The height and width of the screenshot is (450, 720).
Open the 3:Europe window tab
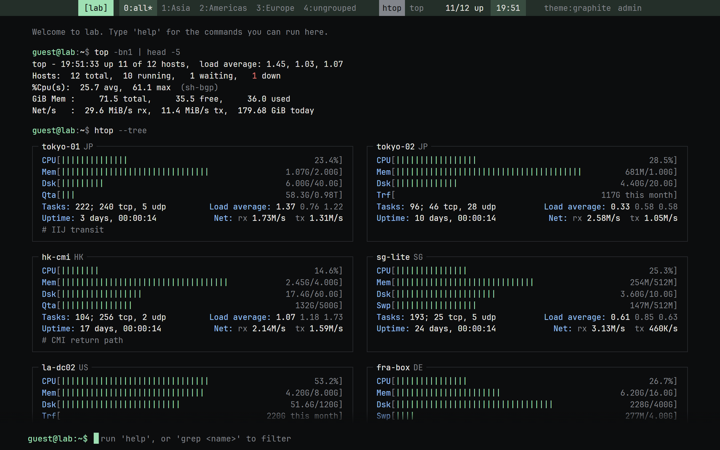click(275, 8)
